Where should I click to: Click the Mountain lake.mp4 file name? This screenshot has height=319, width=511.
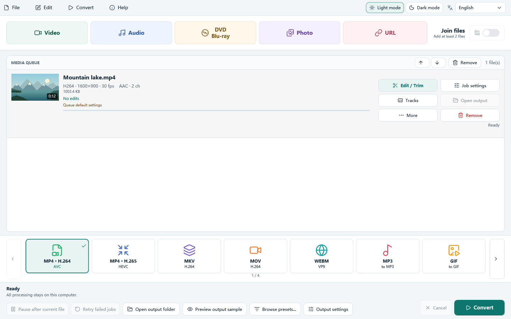click(x=89, y=78)
